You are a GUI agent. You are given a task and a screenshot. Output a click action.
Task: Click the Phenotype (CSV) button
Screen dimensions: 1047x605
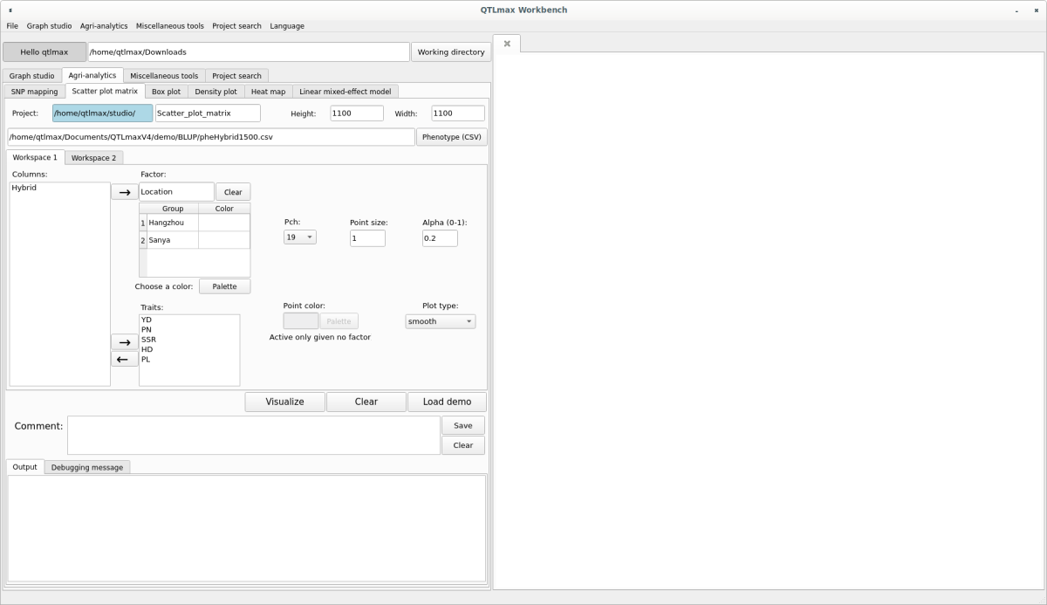(451, 137)
